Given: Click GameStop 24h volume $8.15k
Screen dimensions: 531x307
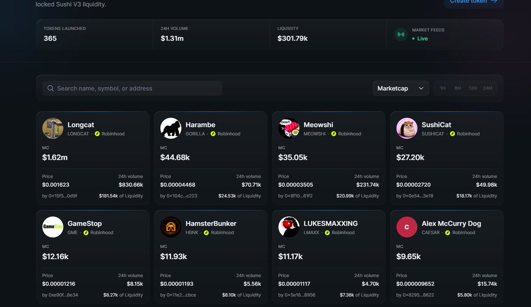Looking at the screenshot, I should pos(135,284).
